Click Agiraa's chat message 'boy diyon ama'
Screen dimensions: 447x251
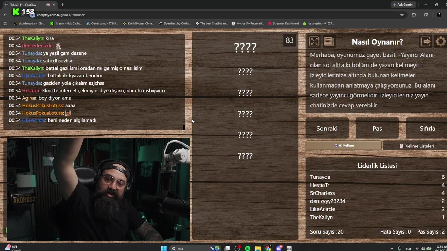click(55, 98)
